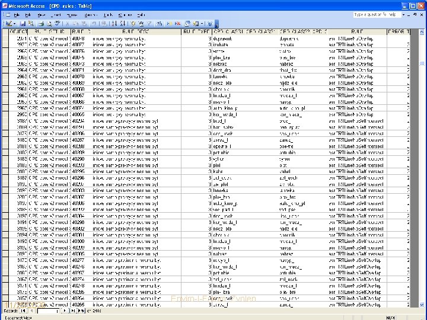This screenshot has width=427, height=320.
Task: Click the Delete Record toolbar icon
Action: (178, 24)
